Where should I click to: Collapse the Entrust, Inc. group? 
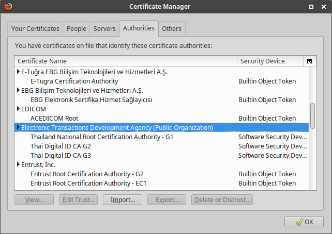(19, 165)
